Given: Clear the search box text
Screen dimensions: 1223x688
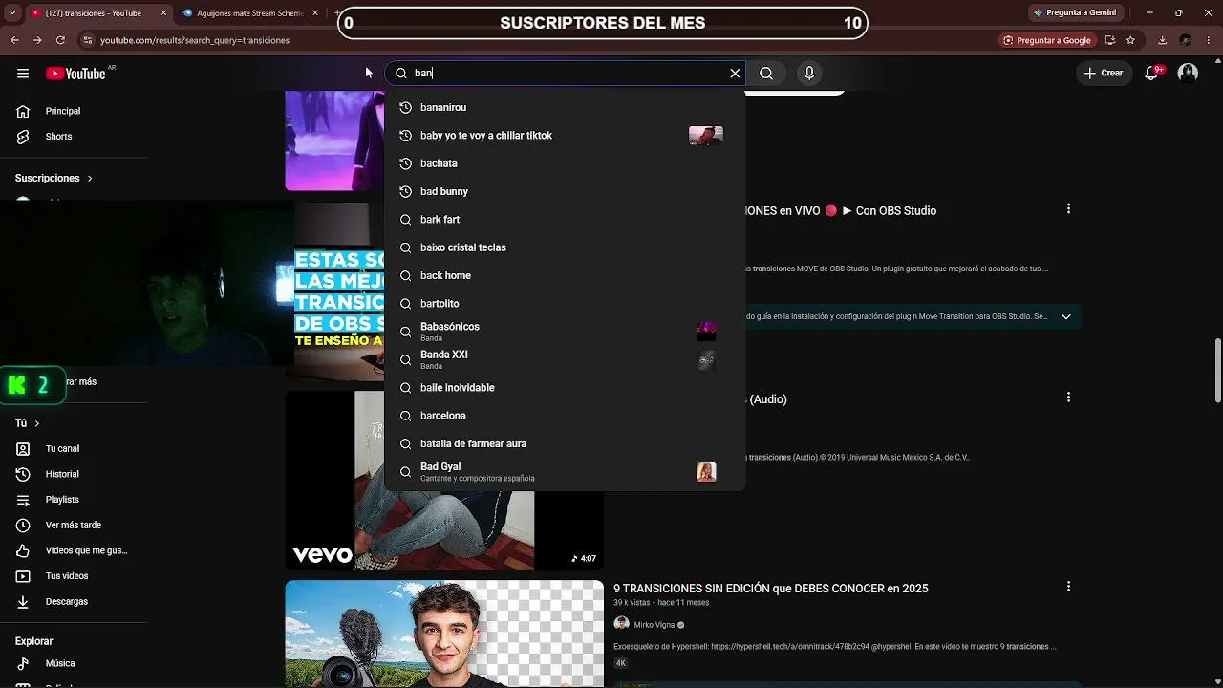Looking at the screenshot, I should tap(735, 74).
